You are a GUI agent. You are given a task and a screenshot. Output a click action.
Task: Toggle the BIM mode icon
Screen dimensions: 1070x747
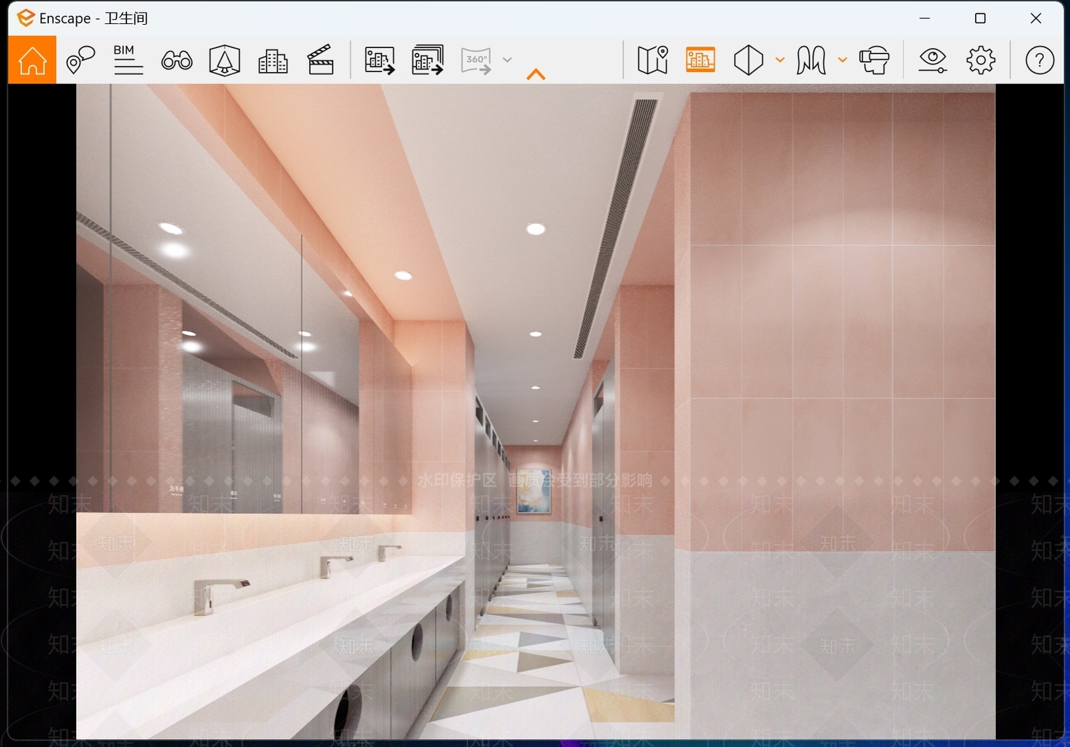point(128,60)
